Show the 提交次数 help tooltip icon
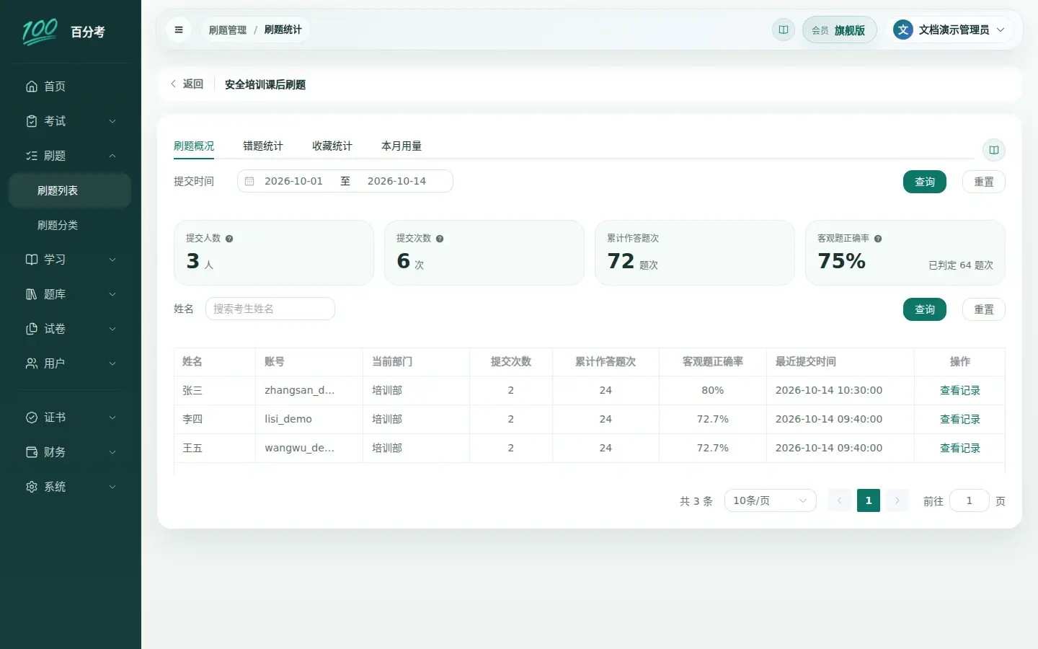 coord(440,239)
